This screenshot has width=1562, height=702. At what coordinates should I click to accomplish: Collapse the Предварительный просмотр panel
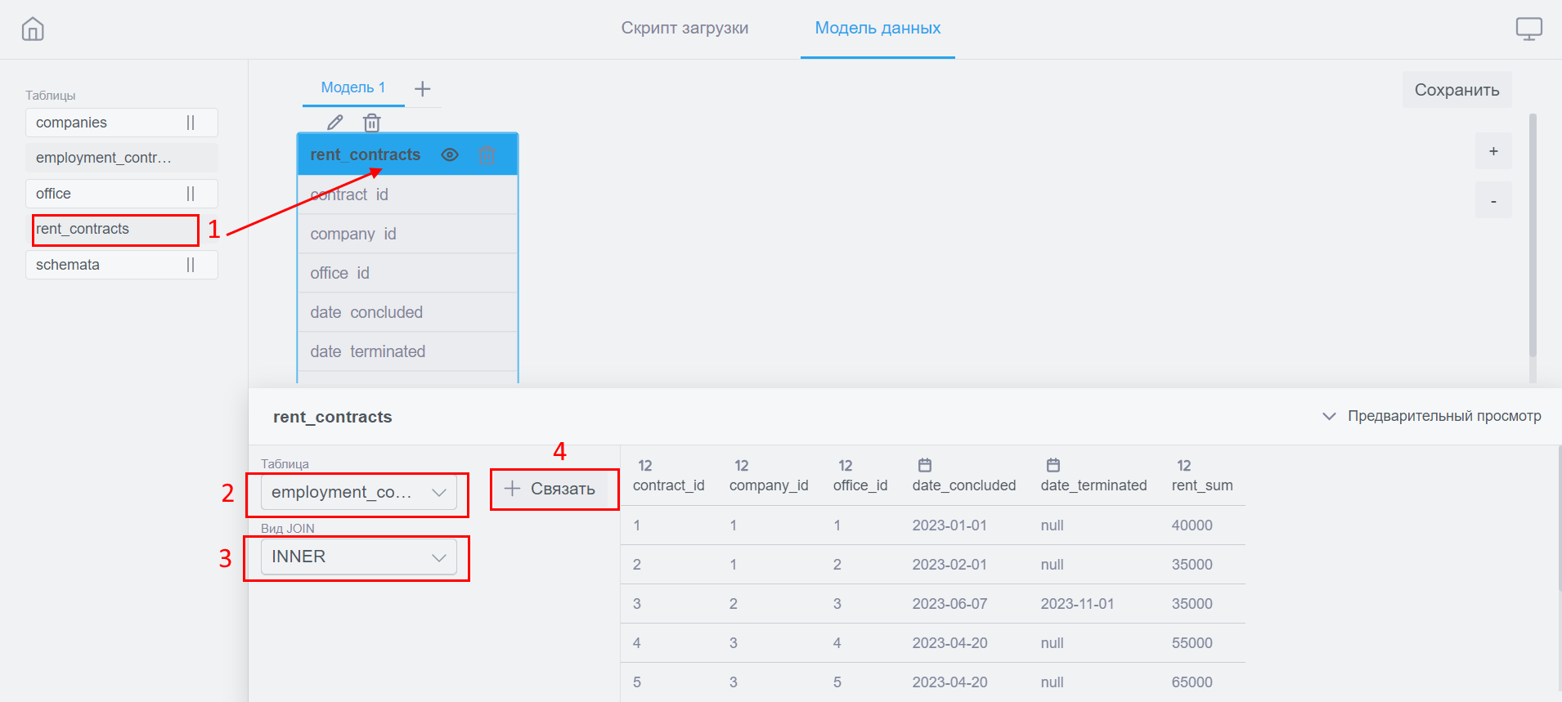pyautogui.click(x=1330, y=416)
